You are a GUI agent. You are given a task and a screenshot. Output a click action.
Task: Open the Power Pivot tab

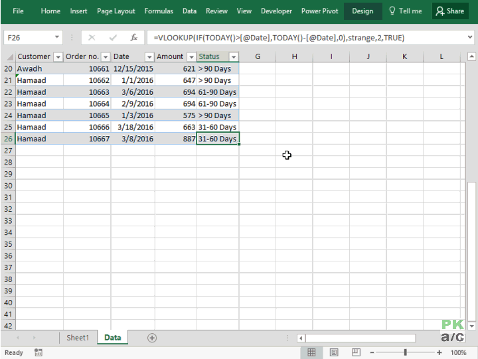coord(320,11)
